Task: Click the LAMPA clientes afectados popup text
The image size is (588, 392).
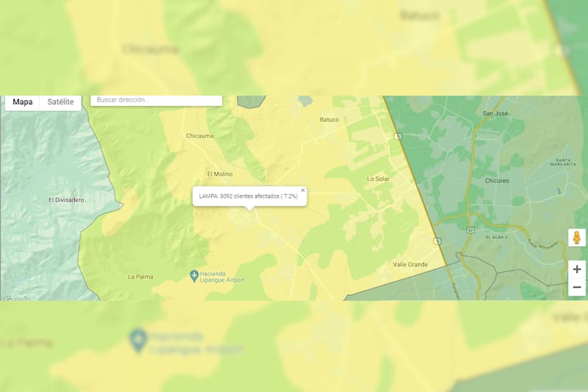Action: coord(248,196)
